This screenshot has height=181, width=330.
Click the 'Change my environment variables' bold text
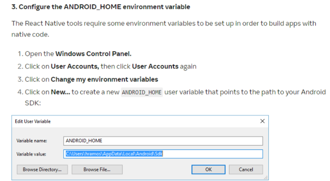click(104, 79)
